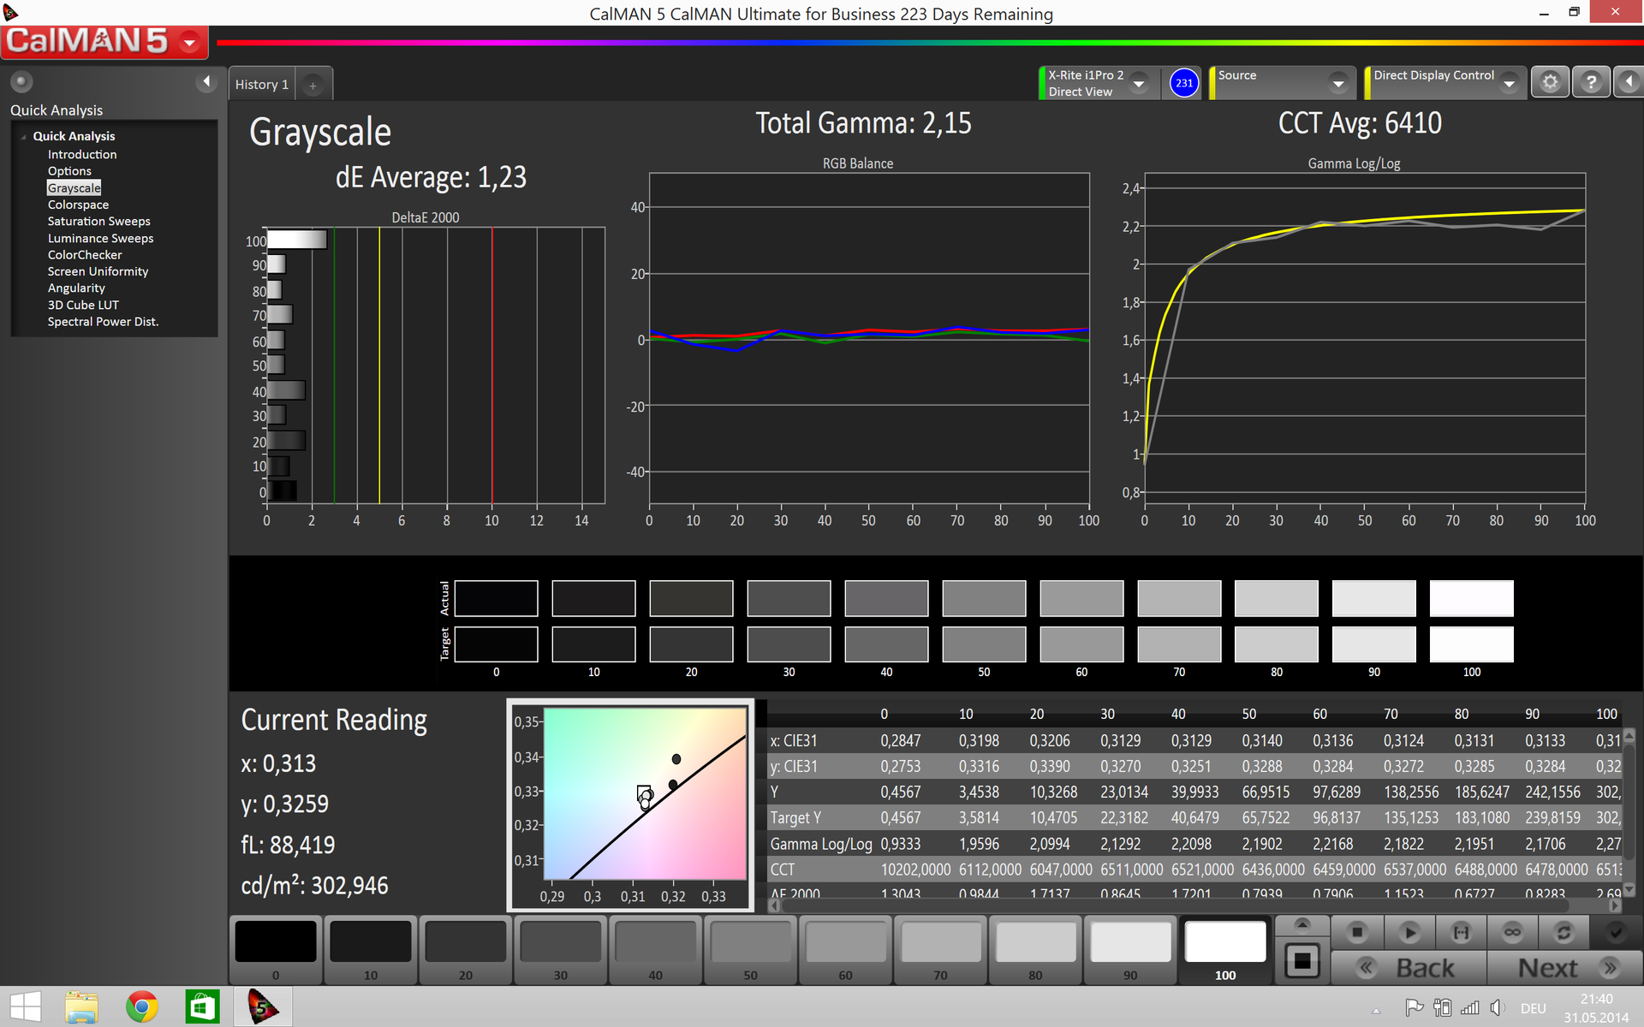Click the blue 231 meter indicator
Viewport: 1644px width, 1027px height.
1183,83
